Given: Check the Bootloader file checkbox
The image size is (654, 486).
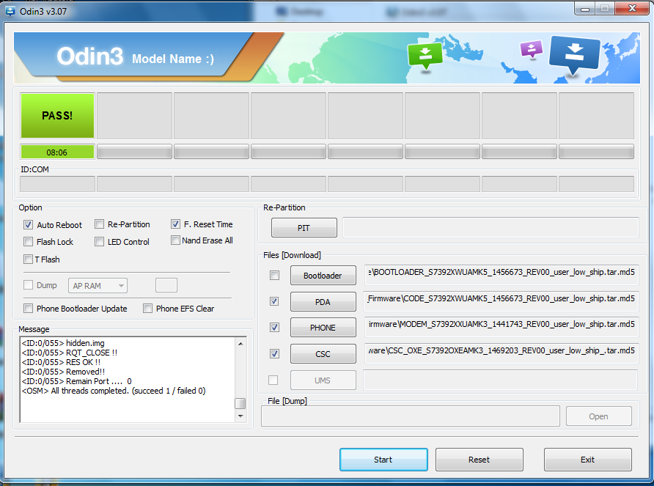Looking at the screenshot, I should 274,276.
